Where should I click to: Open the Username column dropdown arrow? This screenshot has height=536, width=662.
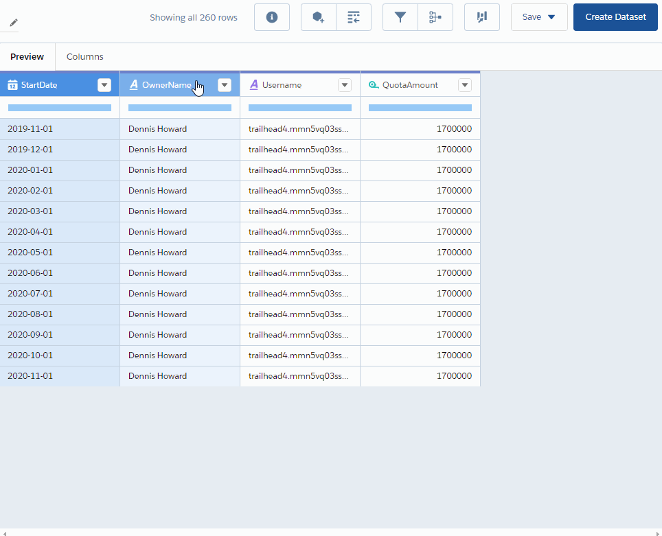click(x=345, y=85)
